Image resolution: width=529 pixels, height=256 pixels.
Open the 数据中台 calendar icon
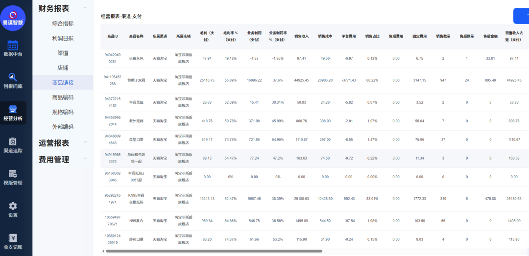pyautogui.click(x=13, y=46)
